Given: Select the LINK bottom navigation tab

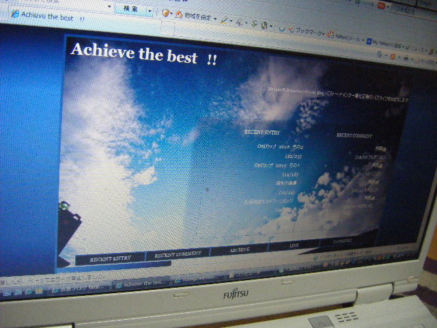Looking at the screenshot, I should pos(294,245).
